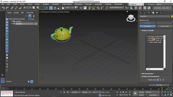Click the Set Key button
This screenshot has height=97, width=173.
141,95
